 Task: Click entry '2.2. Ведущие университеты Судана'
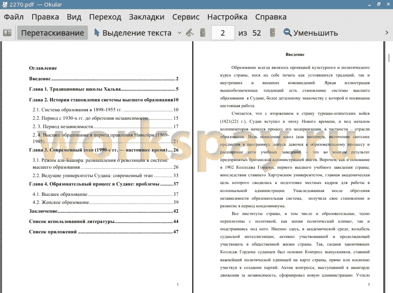click(x=105, y=175)
